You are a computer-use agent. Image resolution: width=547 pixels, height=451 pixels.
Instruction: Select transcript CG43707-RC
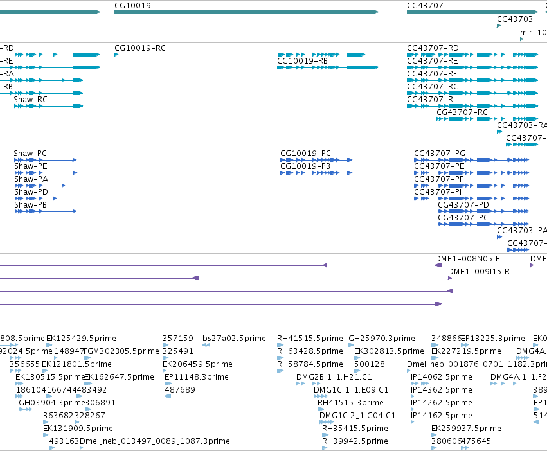tap(487, 119)
